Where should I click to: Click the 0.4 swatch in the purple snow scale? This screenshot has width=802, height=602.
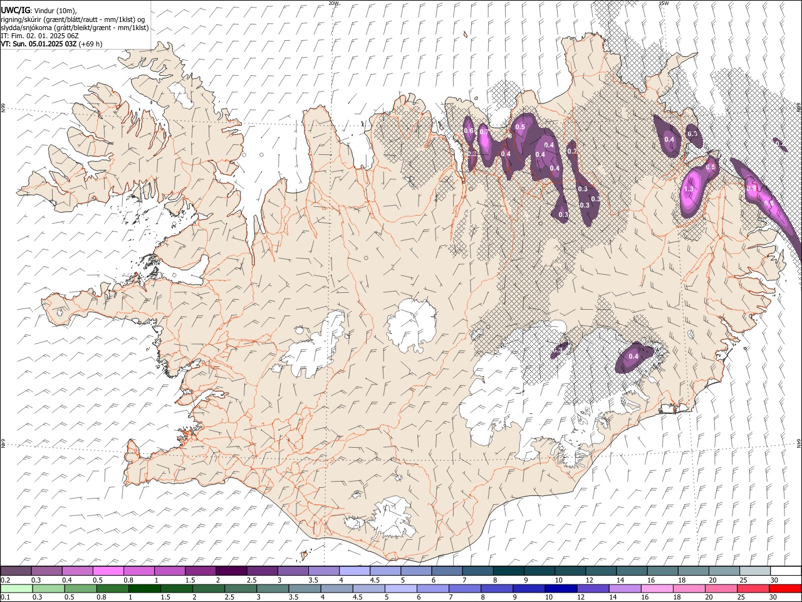(78, 571)
